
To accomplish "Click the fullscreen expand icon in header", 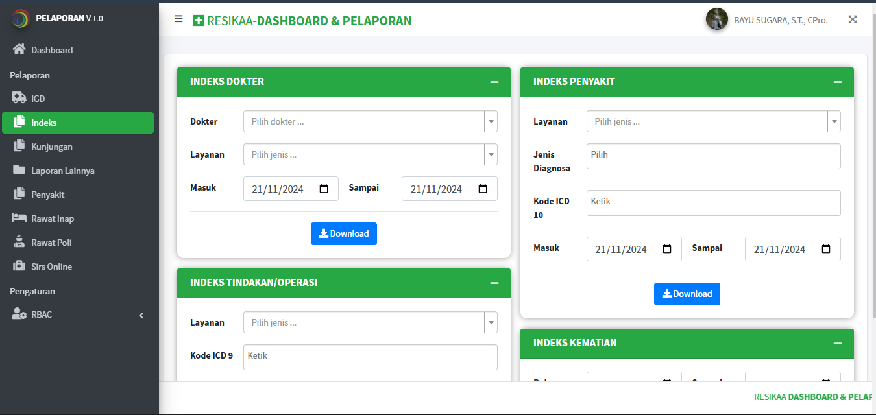I will [x=853, y=19].
